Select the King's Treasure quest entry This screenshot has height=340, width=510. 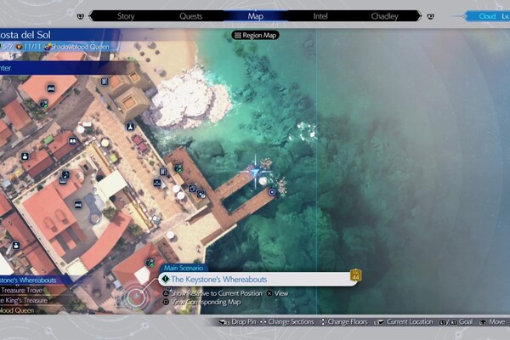coord(24,300)
